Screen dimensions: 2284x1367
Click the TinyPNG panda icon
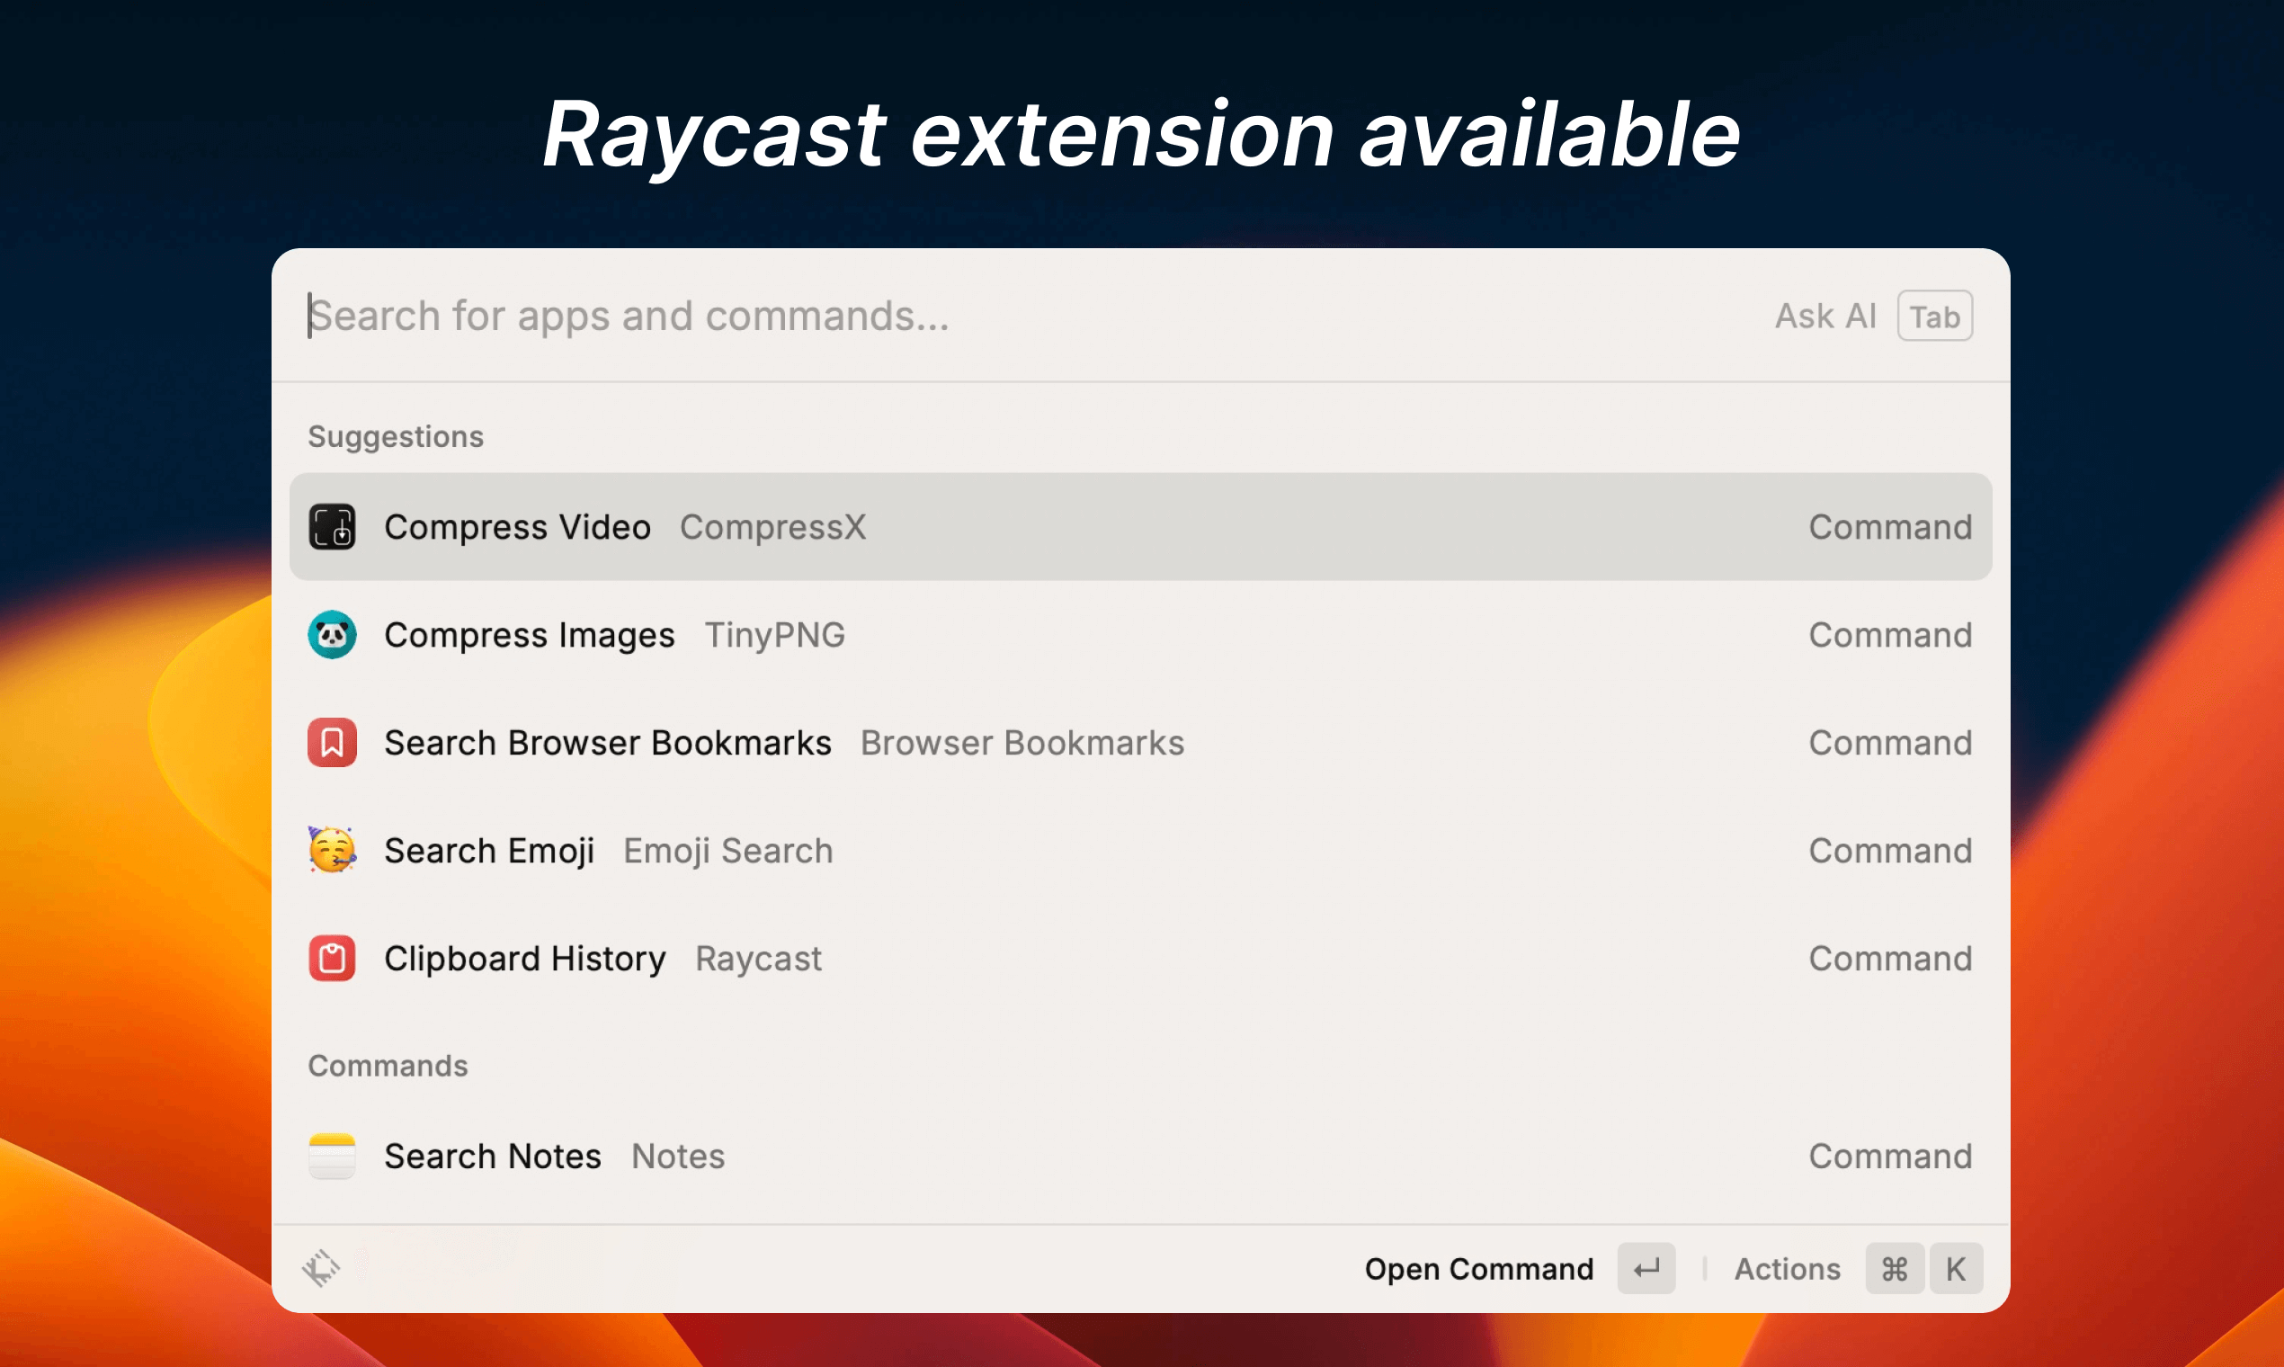pyautogui.click(x=332, y=635)
